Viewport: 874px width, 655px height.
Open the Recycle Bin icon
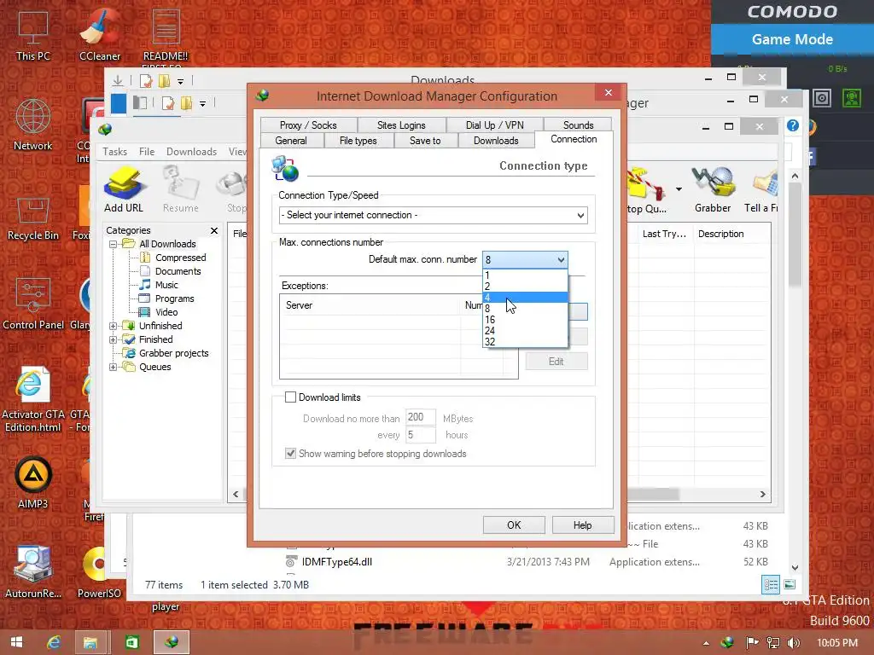[x=33, y=218]
